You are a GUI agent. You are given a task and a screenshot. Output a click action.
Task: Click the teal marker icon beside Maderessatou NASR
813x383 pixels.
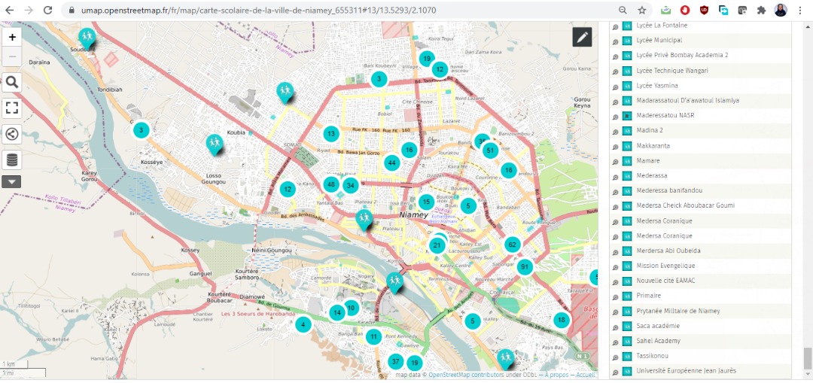click(x=627, y=116)
